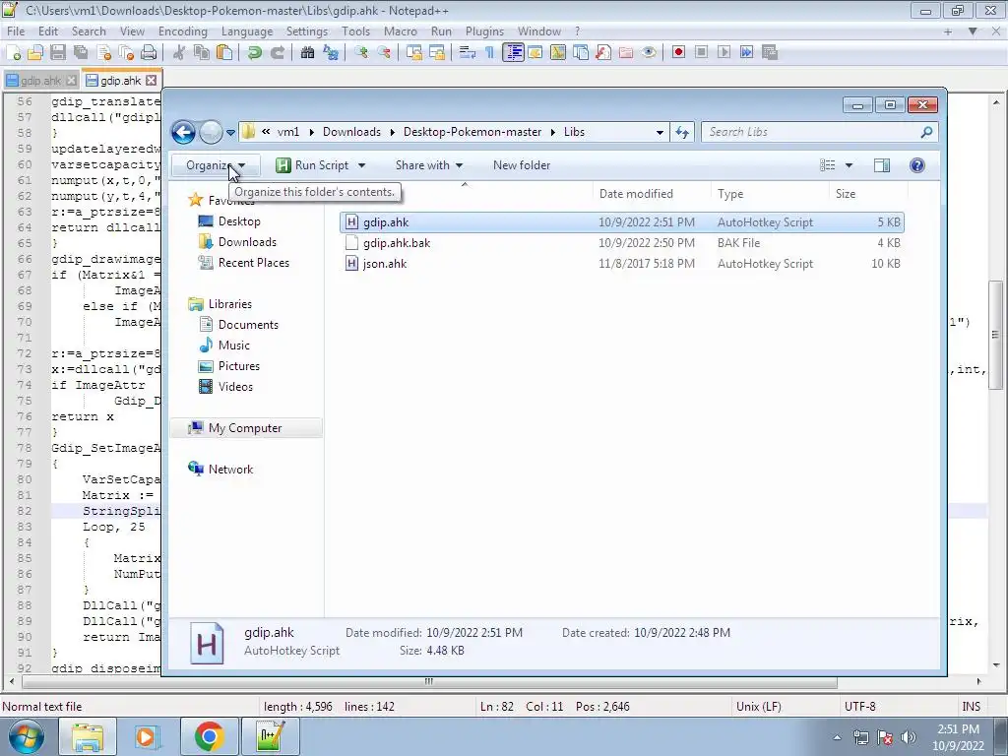This screenshot has width=1008, height=756.
Task: Click the blue Help question mark icon
Action: 917,165
